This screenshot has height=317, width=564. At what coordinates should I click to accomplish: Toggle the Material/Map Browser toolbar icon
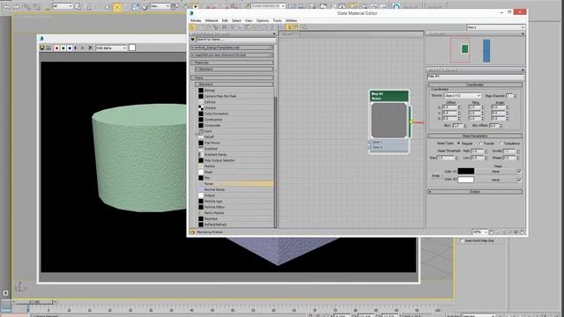click(288, 27)
